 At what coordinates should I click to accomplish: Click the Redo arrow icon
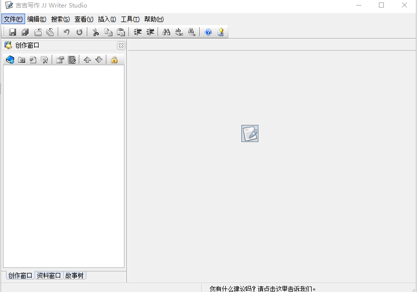(x=79, y=32)
